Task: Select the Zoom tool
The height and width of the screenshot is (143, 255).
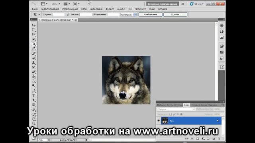Action: pos(33,124)
